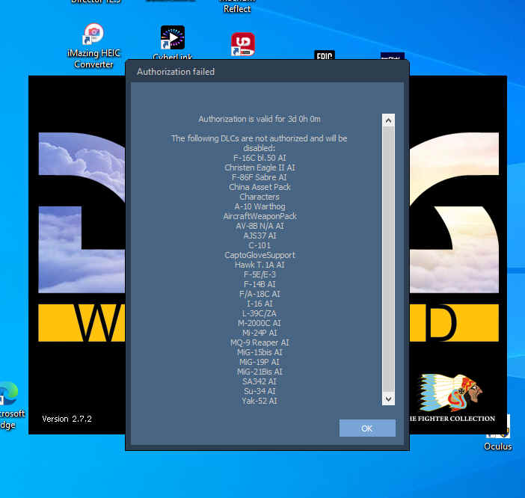Select the "Hawk T.1A AI" line
This screenshot has height=498, width=525.
[260, 265]
